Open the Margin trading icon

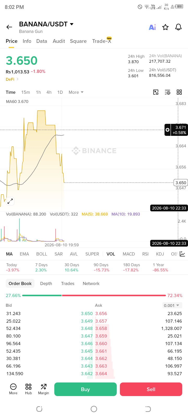pos(44,389)
